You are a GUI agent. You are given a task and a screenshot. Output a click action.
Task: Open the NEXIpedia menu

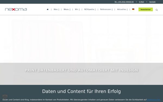tap(89, 9)
